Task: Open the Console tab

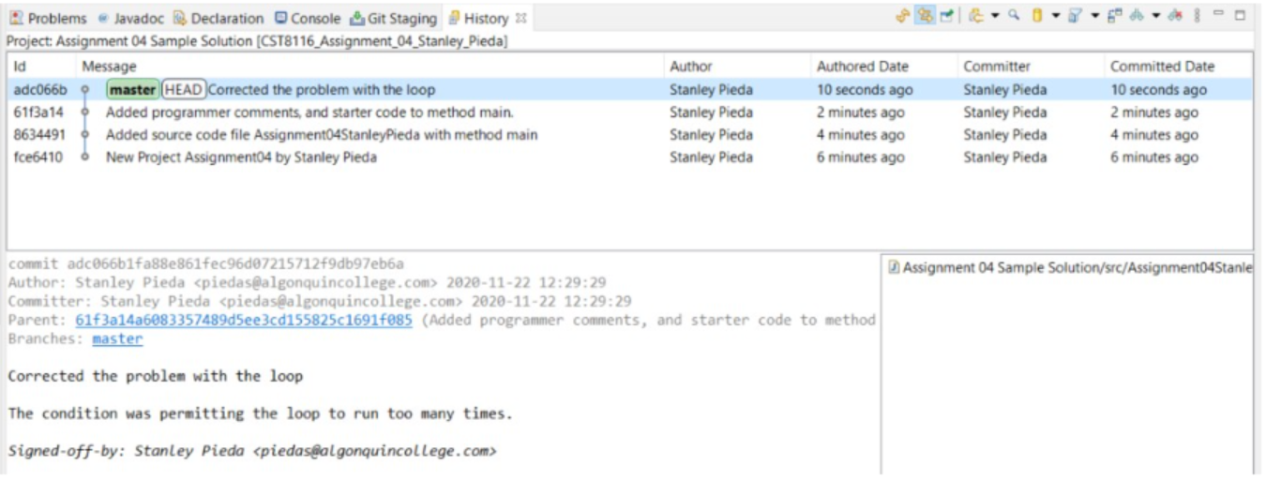Action: point(308,18)
